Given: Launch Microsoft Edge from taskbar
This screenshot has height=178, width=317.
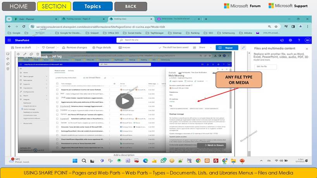Looking at the screenshot, I should pos(145,161).
